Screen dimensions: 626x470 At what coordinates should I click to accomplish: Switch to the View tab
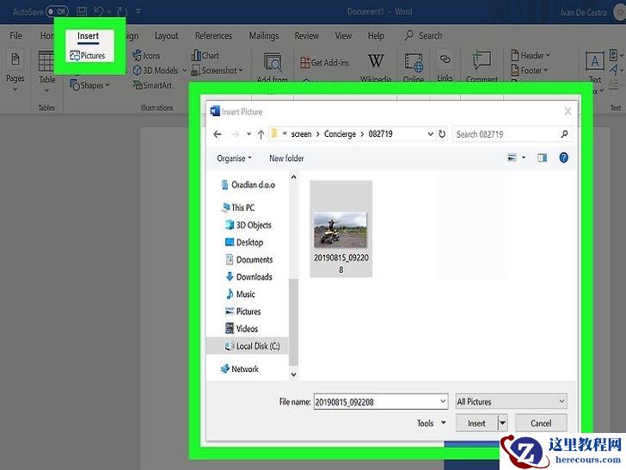(x=343, y=35)
